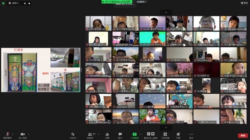Viewport: 250px width, 140px height.
Task: Open the Reactions smiley icon
Action: click(178, 136)
